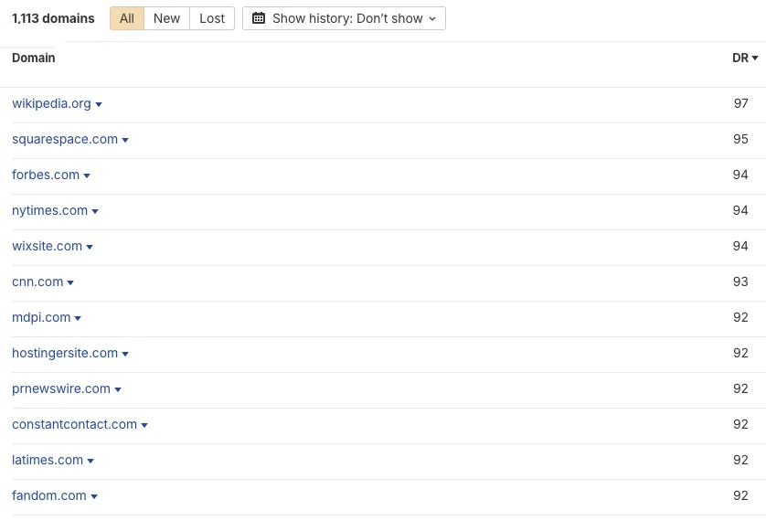Click DR value 92 for mdpi.com
This screenshot has width=766, height=521.
(x=740, y=317)
